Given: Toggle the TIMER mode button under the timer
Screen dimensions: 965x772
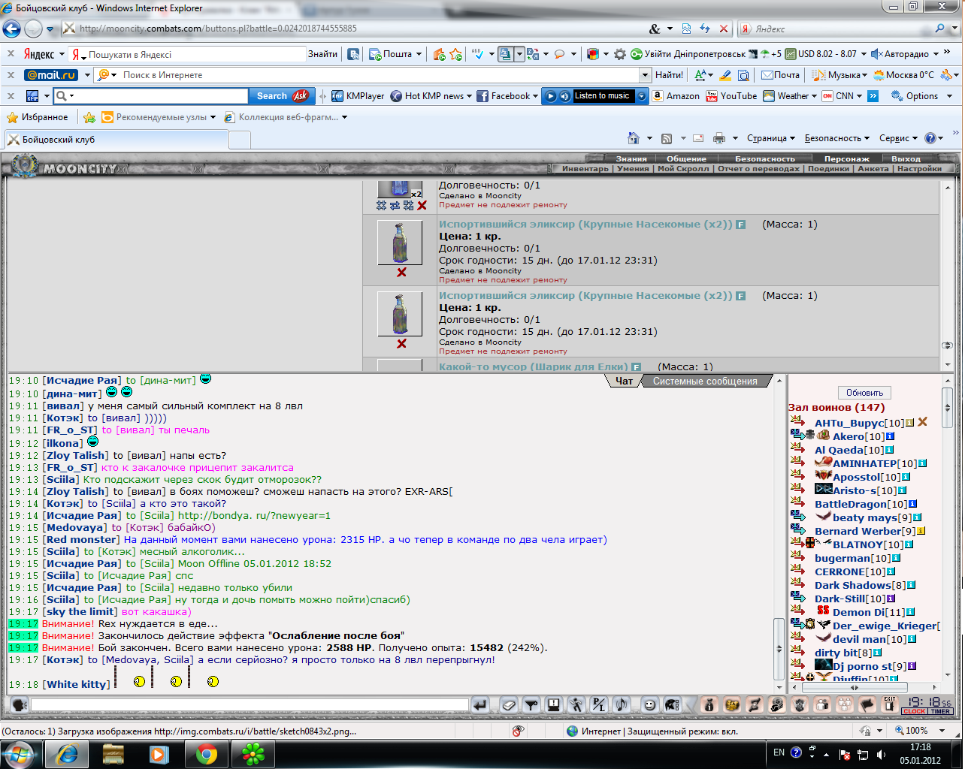Looking at the screenshot, I should click(x=941, y=711).
